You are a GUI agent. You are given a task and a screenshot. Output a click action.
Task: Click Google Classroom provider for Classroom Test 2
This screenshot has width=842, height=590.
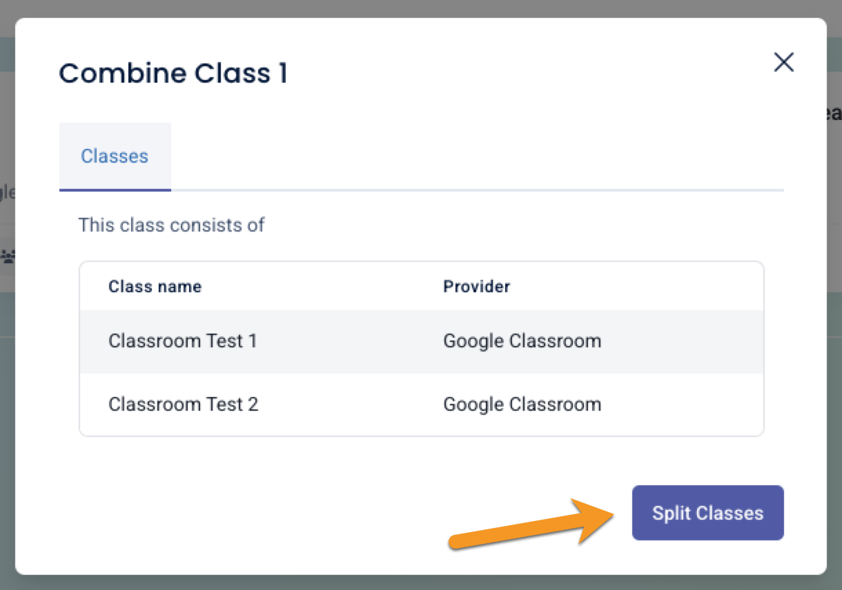pyautogui.click(x=522, y=405)
